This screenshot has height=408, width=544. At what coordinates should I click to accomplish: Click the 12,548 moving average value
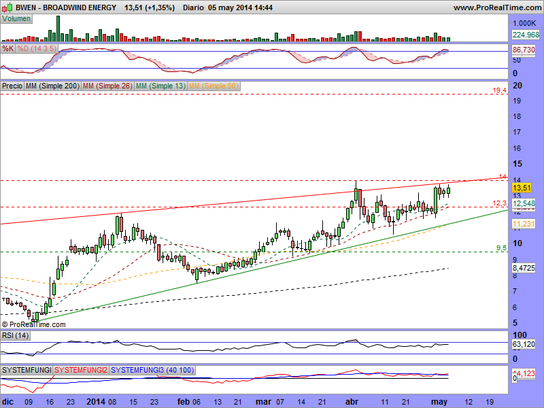pyautogui.click(x=524, y=203)
